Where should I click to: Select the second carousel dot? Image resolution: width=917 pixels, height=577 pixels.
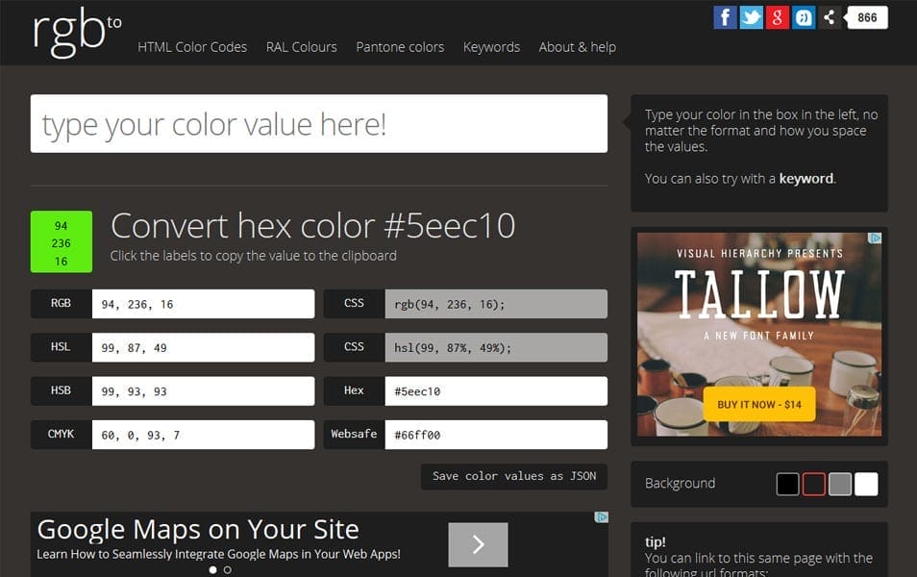[227, 569]
